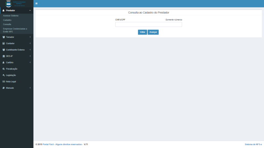Click the Nota Legal money icon
Image resolution: width=264 pixels, height=148 pixels.
coord(4,82)
